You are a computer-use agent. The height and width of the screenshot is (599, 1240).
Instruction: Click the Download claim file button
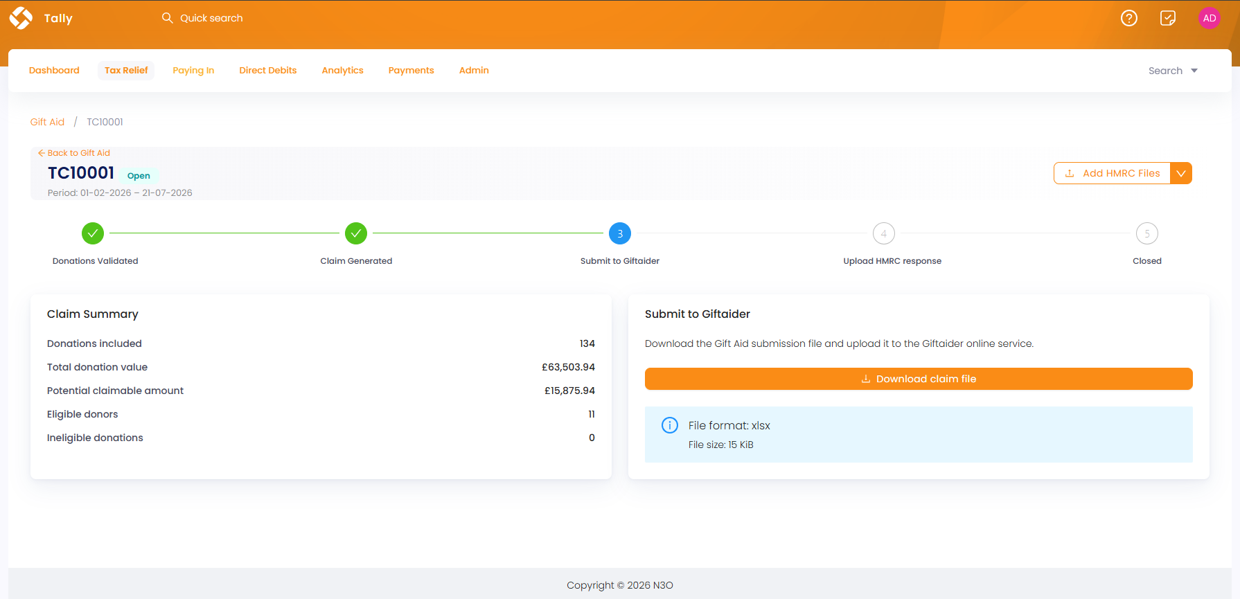(x=919, y=379)
